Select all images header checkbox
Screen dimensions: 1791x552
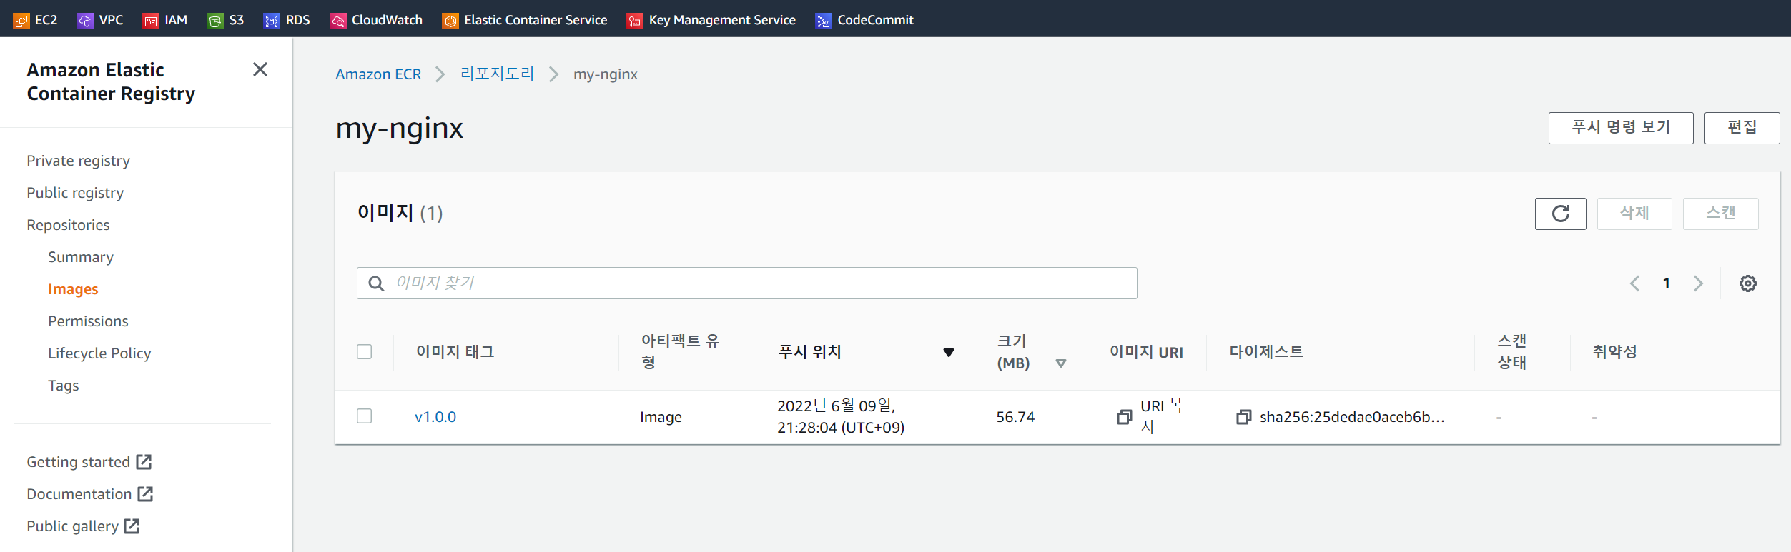(x=365, y=352)
